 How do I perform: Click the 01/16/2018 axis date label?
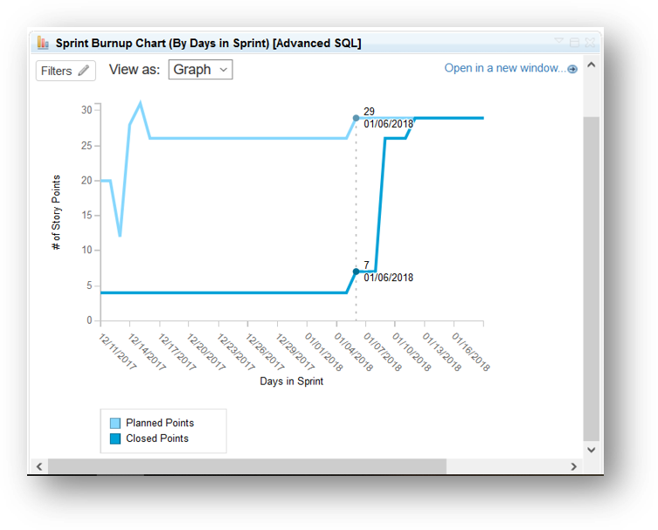click(x=470, y=351)
